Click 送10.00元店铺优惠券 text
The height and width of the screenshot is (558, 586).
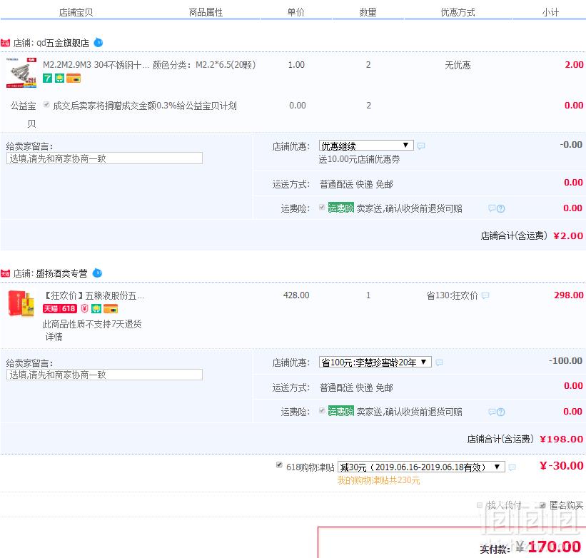click(x=359, y=160)
